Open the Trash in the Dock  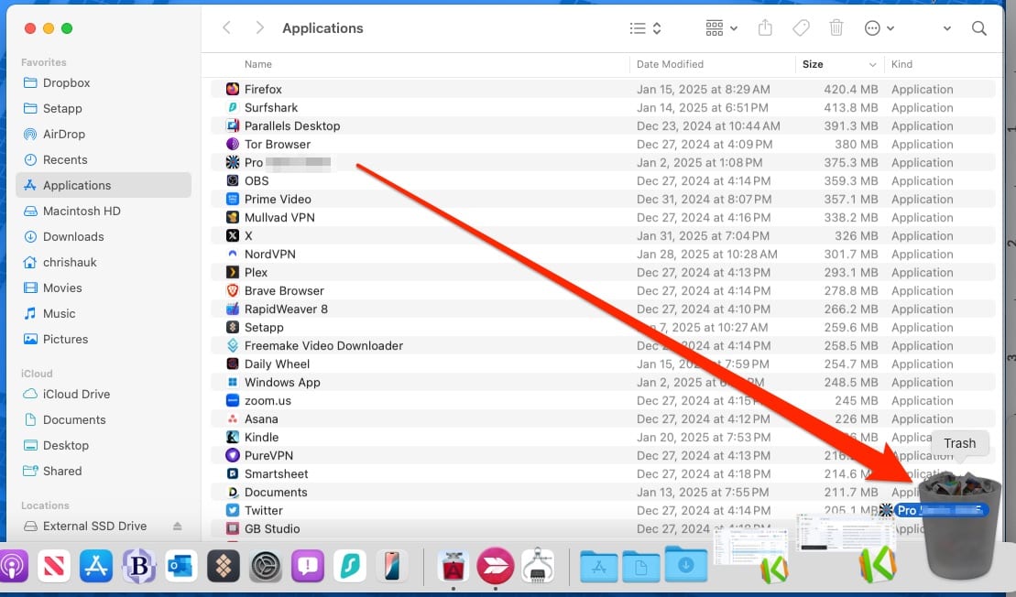click(959, 527)
